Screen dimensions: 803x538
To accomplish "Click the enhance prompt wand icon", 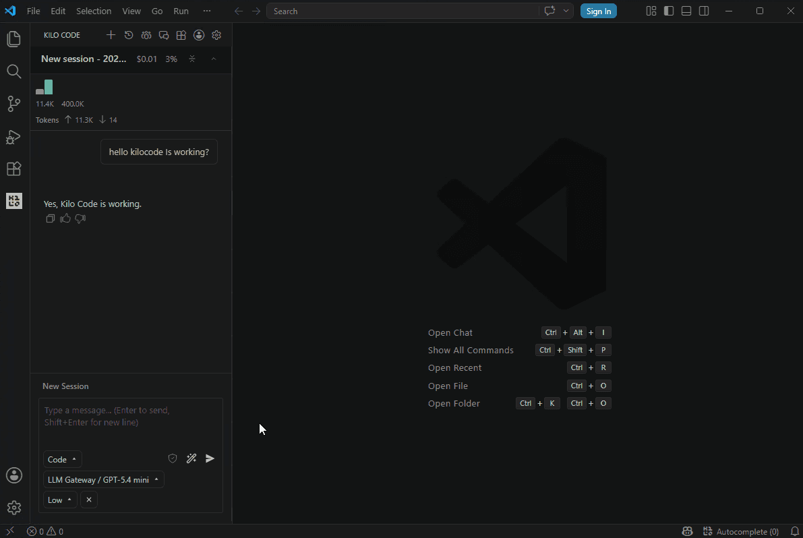I will (191, 458).
